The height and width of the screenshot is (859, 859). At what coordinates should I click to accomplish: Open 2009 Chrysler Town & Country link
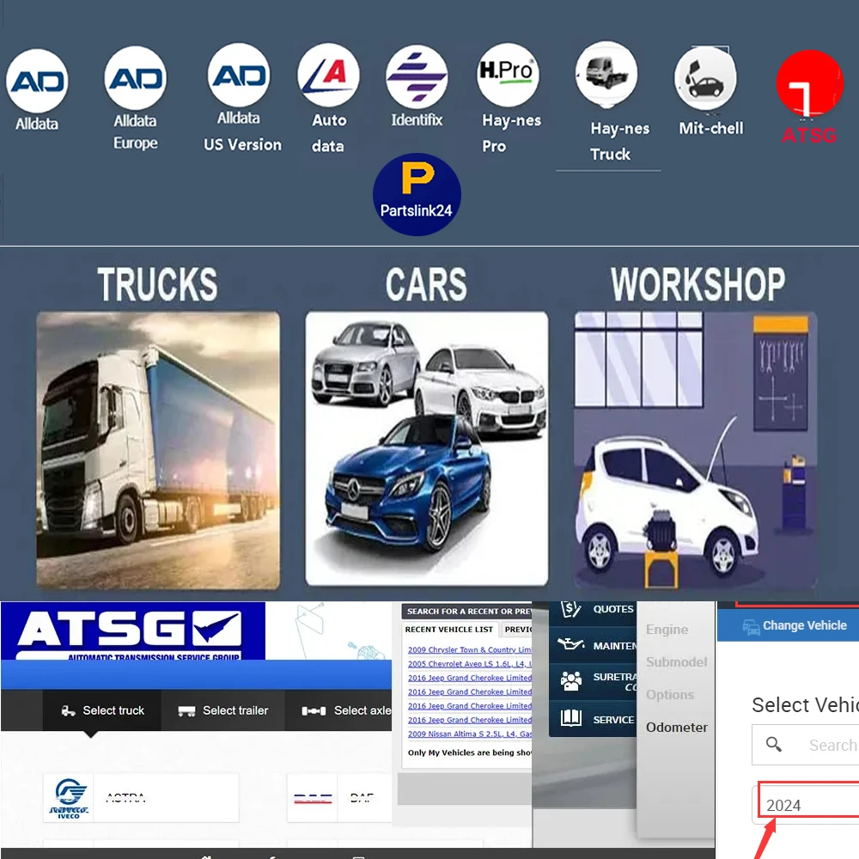pos(470,649)
